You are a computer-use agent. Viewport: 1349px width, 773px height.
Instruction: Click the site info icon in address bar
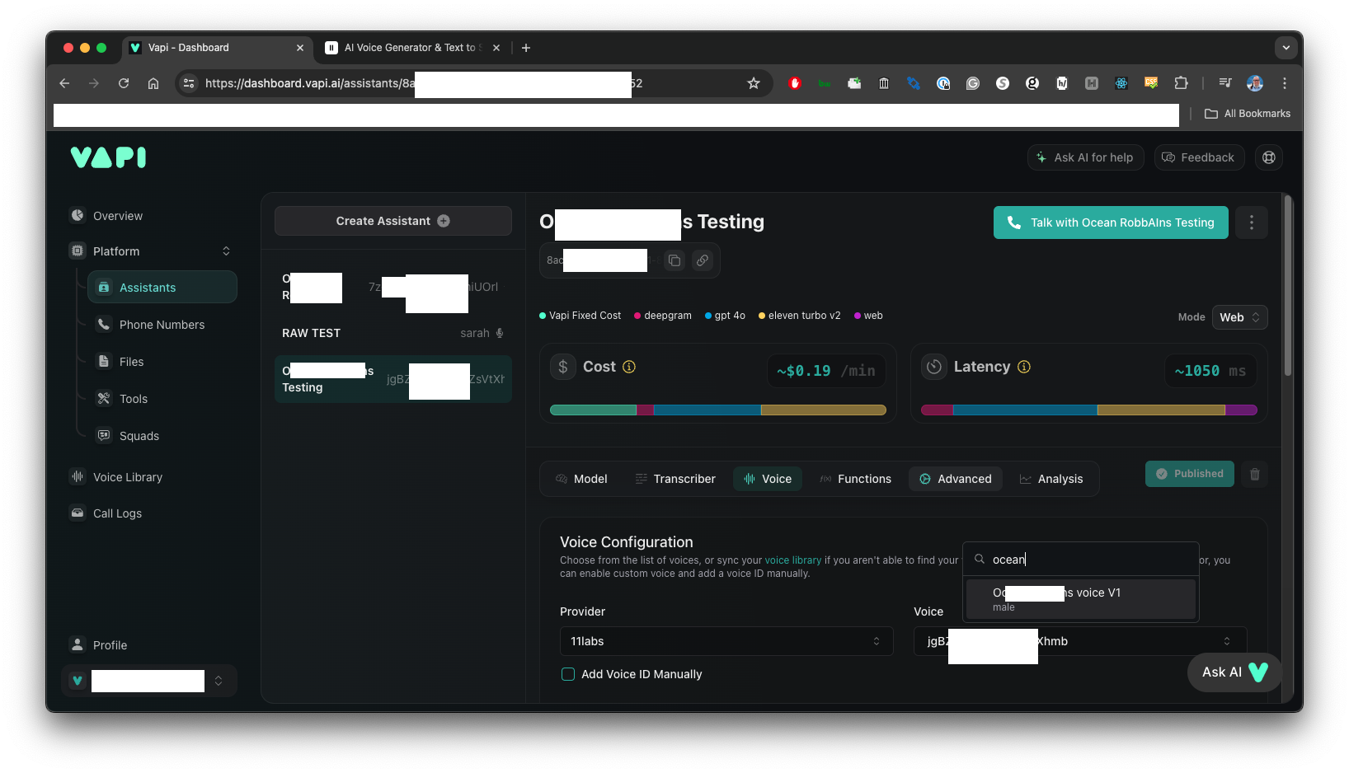coord(189,83)
